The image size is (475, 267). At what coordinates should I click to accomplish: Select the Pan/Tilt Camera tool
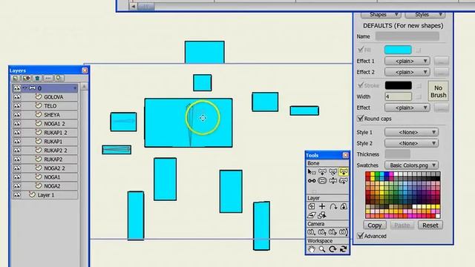(344, 232)
